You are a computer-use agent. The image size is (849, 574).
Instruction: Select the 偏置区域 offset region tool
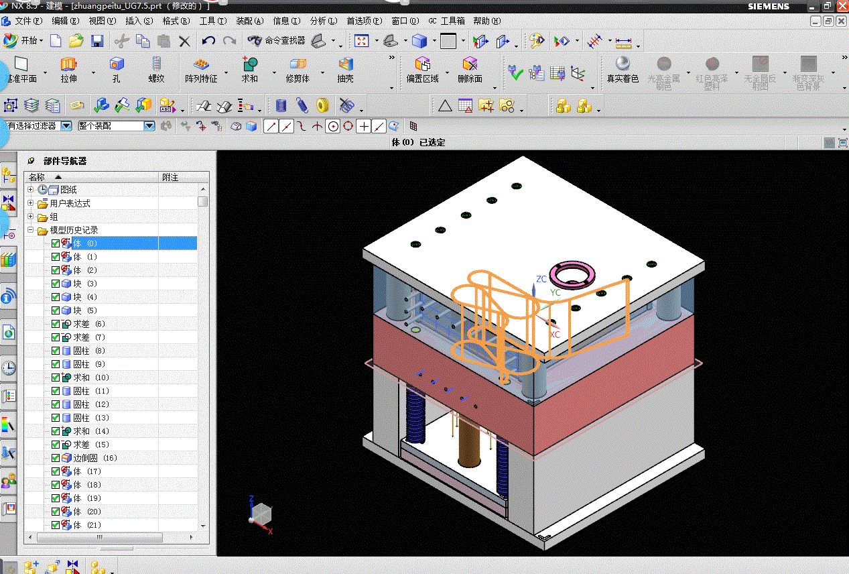[x=422, y=70]
